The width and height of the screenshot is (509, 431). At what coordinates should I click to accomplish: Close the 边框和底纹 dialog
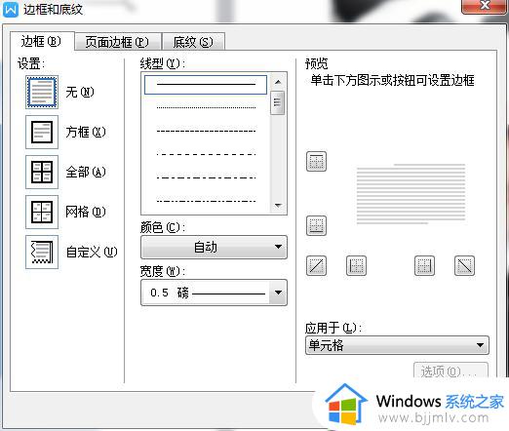tap(485, 6)
